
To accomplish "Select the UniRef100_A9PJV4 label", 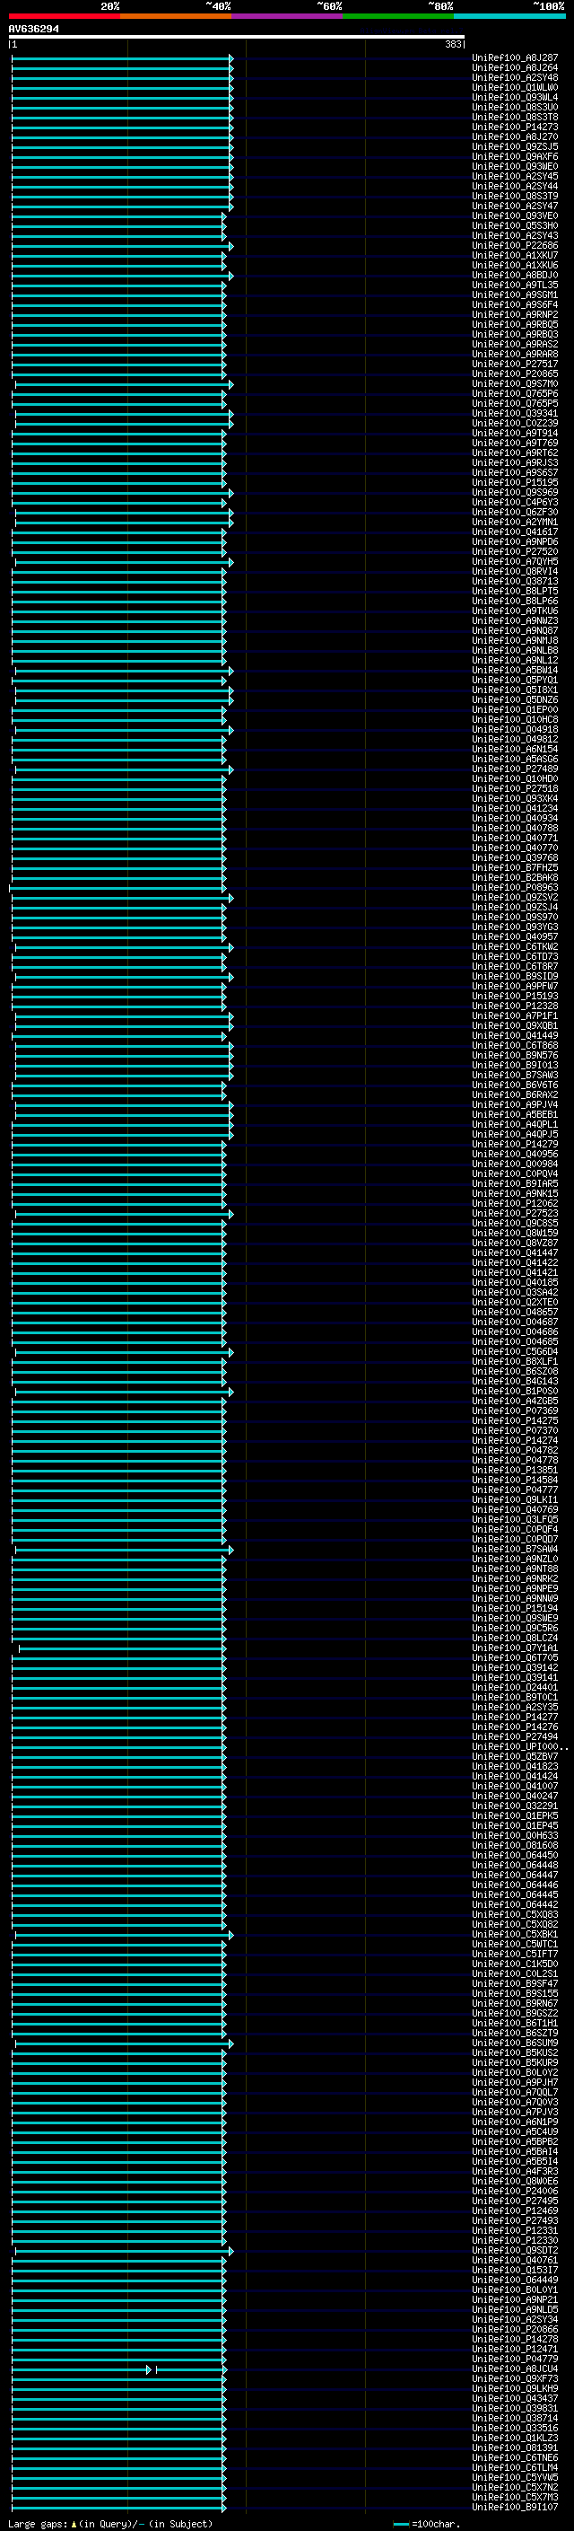I will 515,1104.
